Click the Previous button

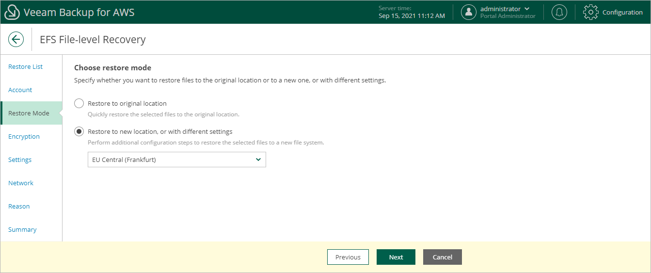point(348,257)
